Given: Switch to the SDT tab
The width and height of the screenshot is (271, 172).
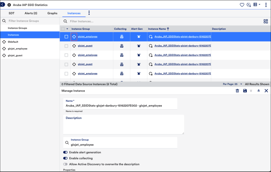Looking at the screenshot, I should tap(12, 13).
